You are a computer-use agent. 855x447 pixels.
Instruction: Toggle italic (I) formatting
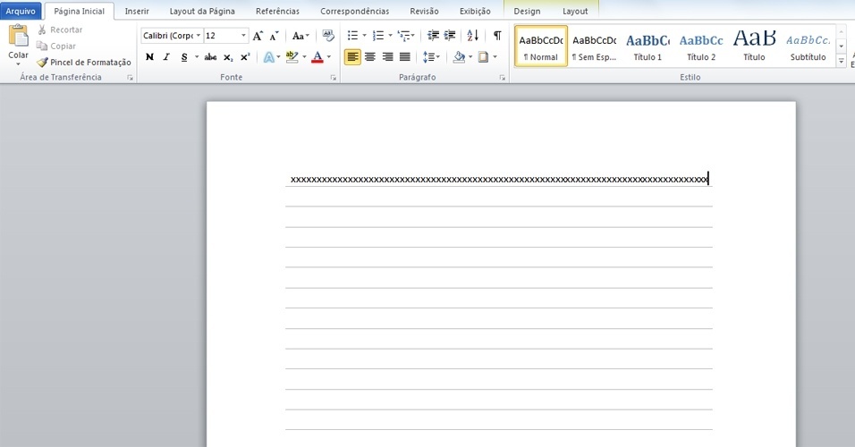[166, 56]
